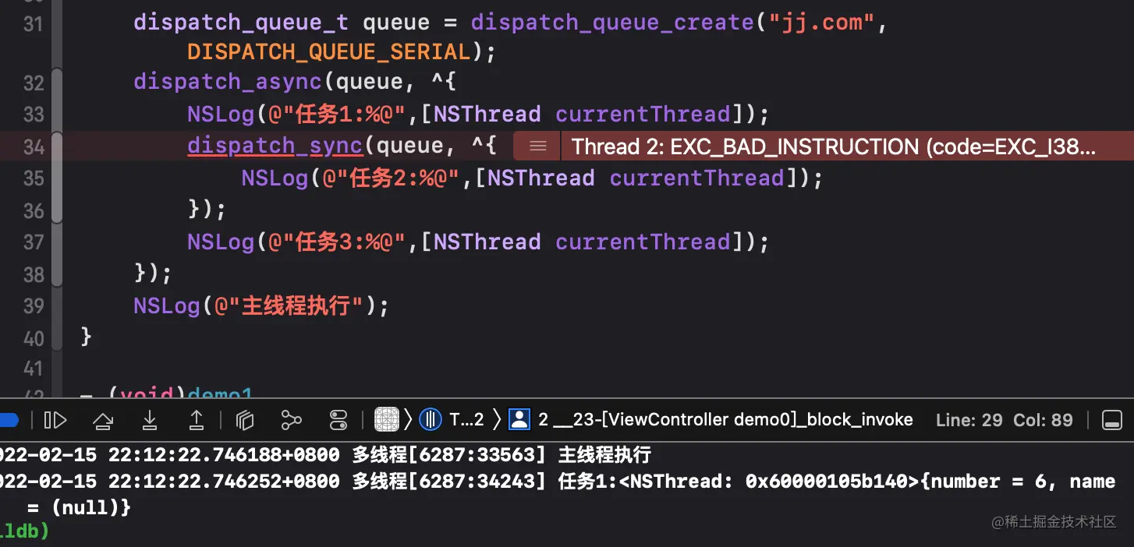Screen dimensions: 1134x547
Task: Click the "任务3:%@" string literal
Action: click(x=337, y=242)
